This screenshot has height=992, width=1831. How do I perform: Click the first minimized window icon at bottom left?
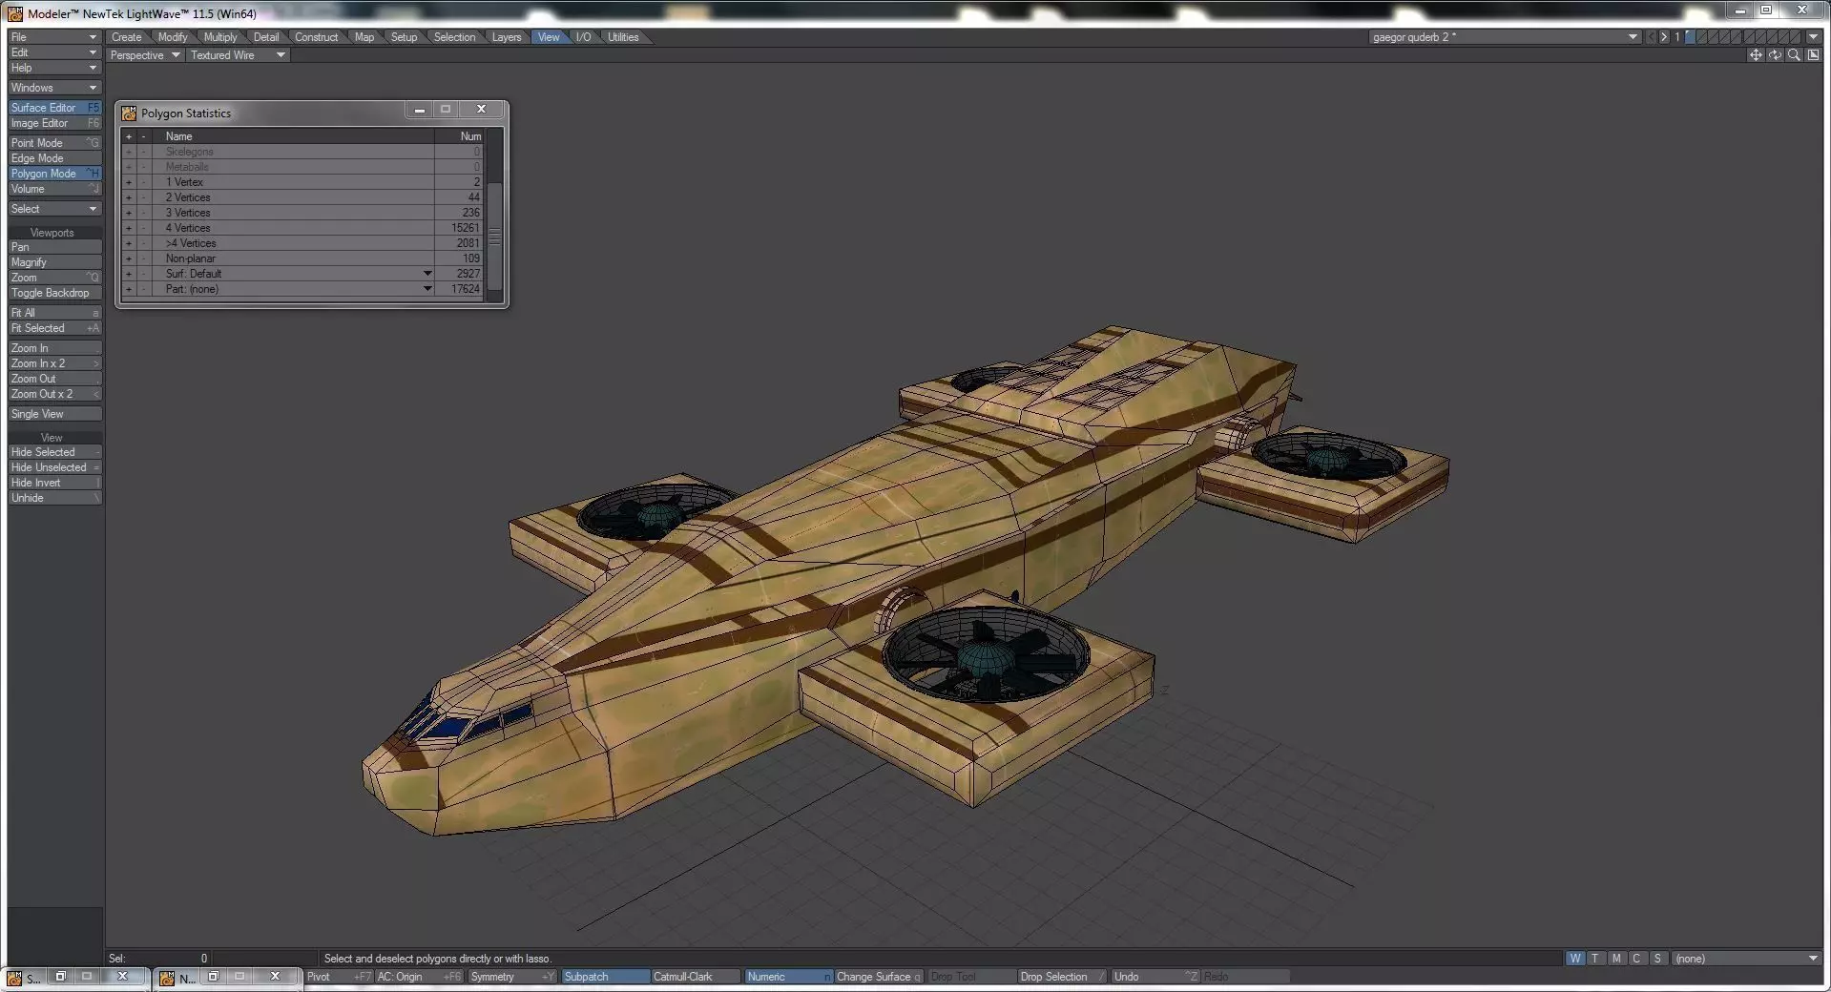click(x=14, y=978)
